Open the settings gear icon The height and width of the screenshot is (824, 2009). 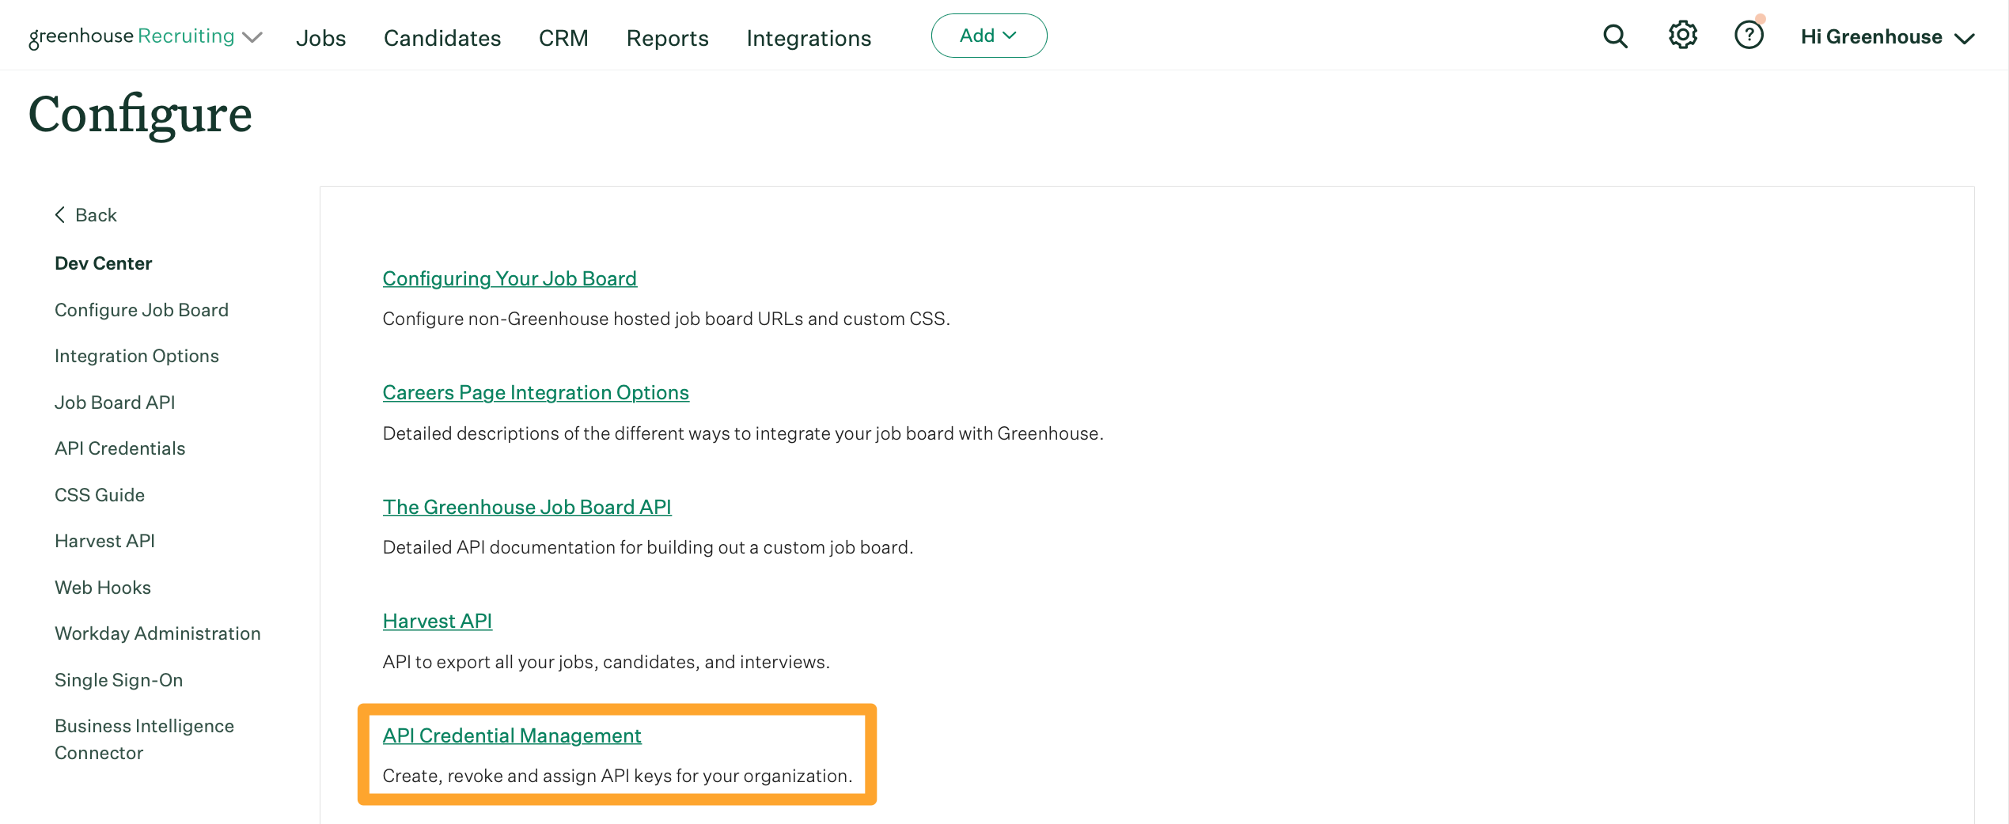(x=1682, y=35)
